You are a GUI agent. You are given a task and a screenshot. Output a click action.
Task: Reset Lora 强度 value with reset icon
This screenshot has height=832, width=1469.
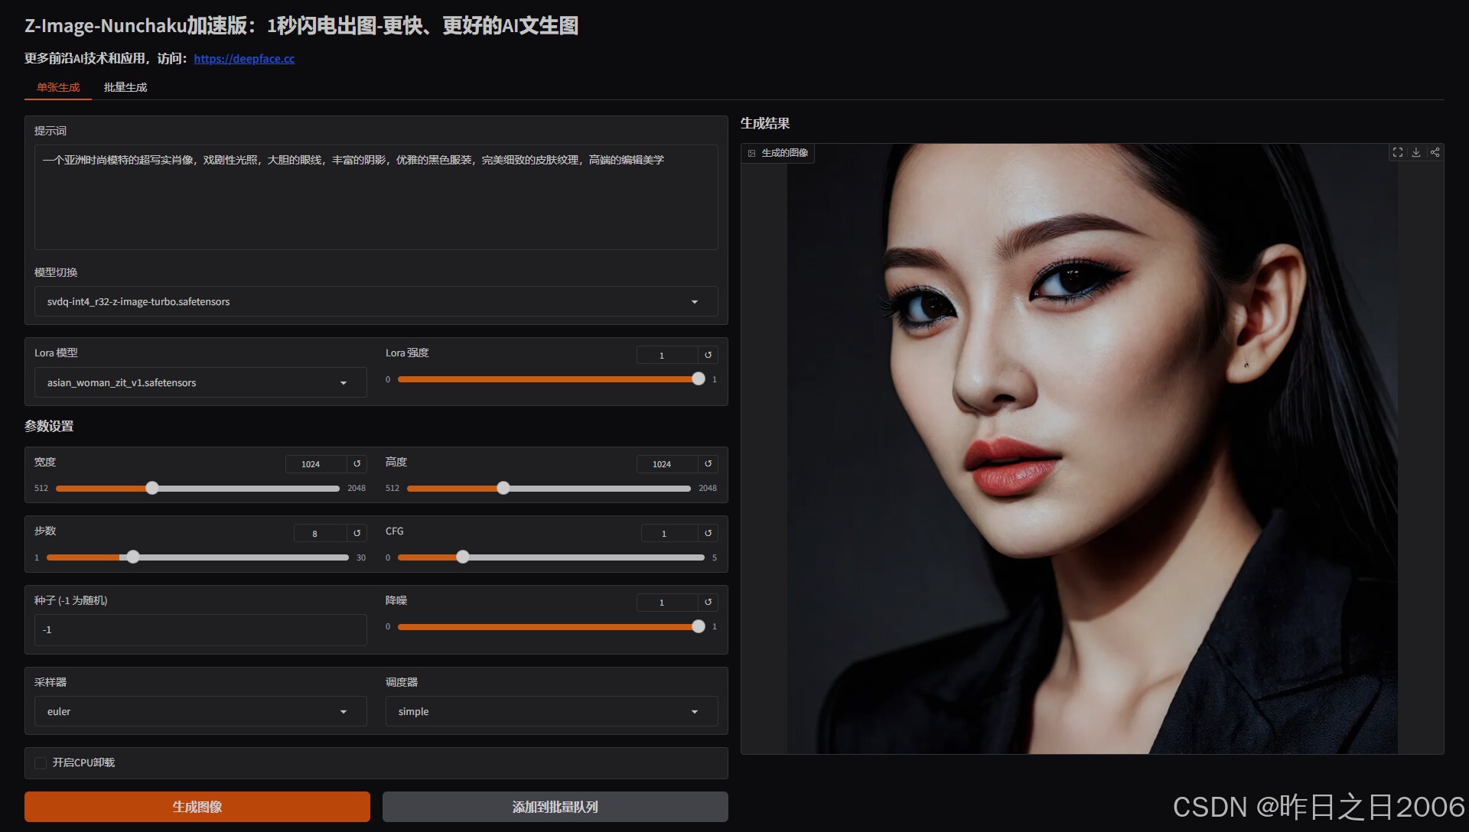[x=708, y=355]
